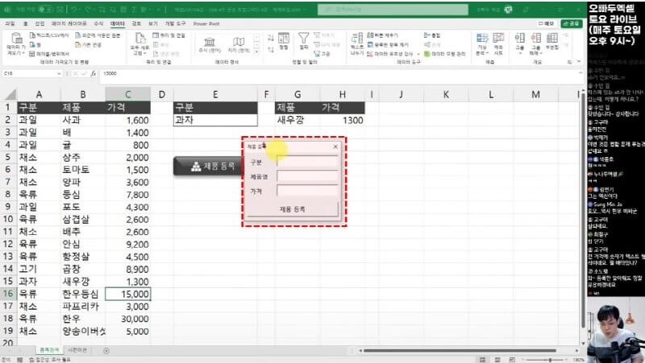Click the Insert Function fx icon
Viewport: 645px width, 363px height.
[94, 73]
